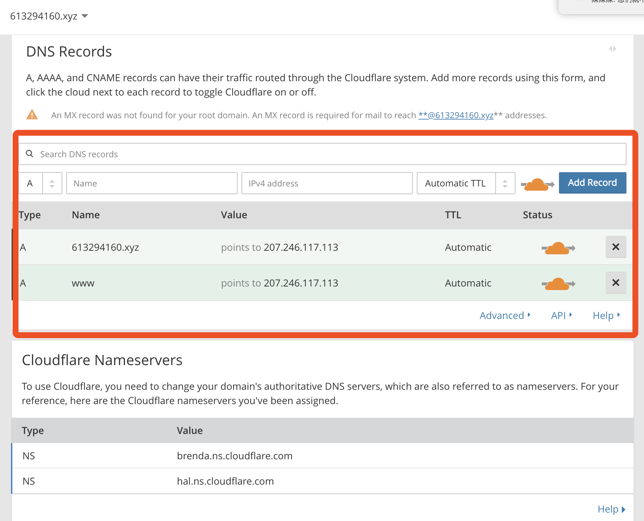Click the new record Name field
Image resolution: width=644 pixels, height=521 pixels.
(x=152, y=183)
